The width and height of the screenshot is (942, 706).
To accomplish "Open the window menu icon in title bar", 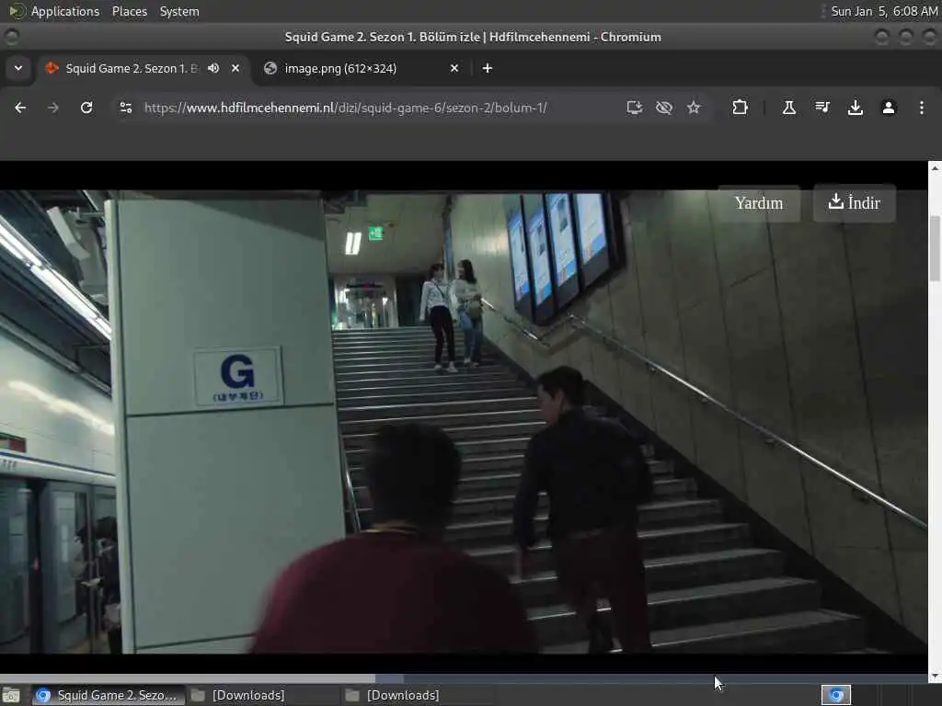I will 11,37.
